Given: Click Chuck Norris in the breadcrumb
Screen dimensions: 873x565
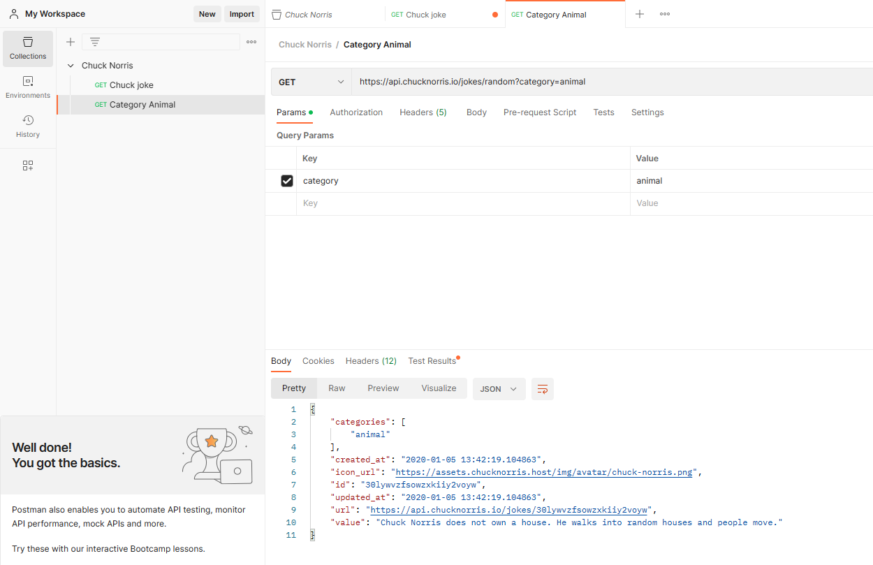Looking at the screenshot, I should [305, 45].
